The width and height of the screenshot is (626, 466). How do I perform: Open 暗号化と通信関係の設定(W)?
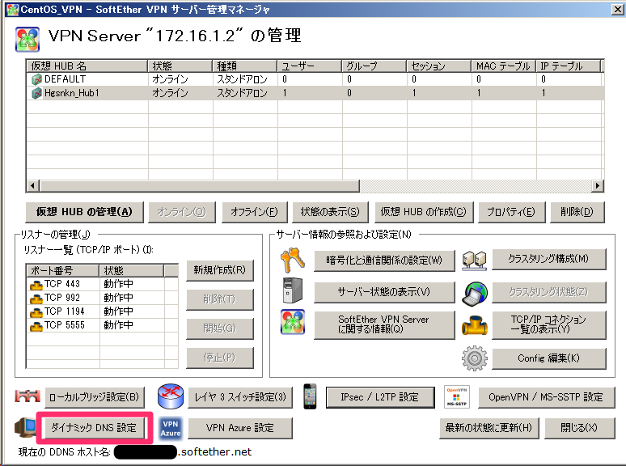pos(384,261)
